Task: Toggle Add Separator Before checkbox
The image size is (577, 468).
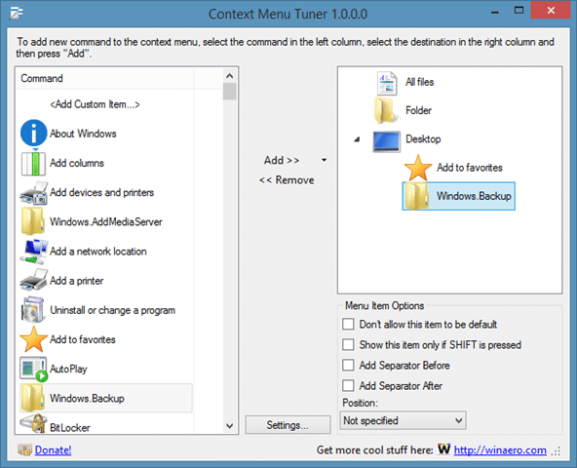Action: click(348, 366)
